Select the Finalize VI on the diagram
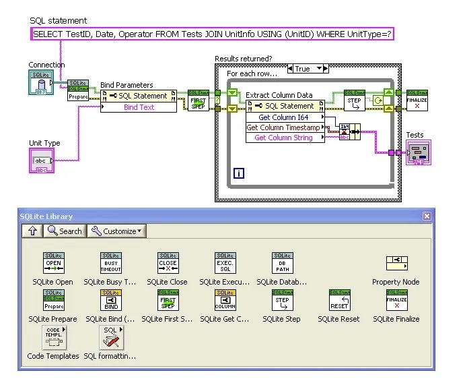 [417, 100]
